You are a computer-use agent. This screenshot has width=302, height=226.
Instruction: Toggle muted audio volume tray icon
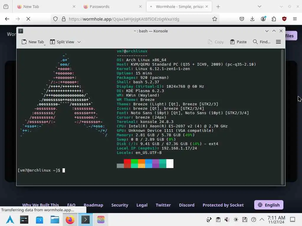[x=227, y=220]
